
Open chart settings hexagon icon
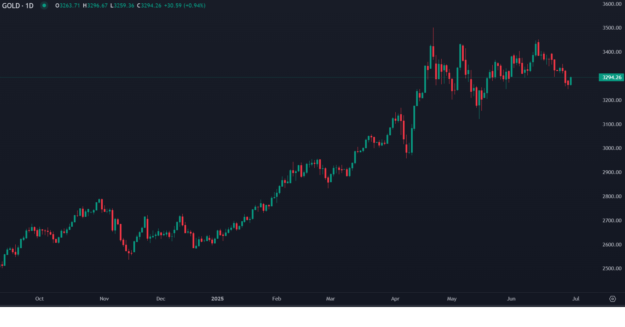click(612, 299)
